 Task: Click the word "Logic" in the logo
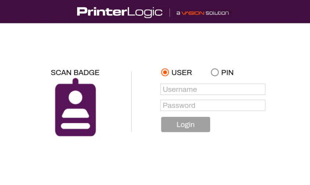click(145, 12)
